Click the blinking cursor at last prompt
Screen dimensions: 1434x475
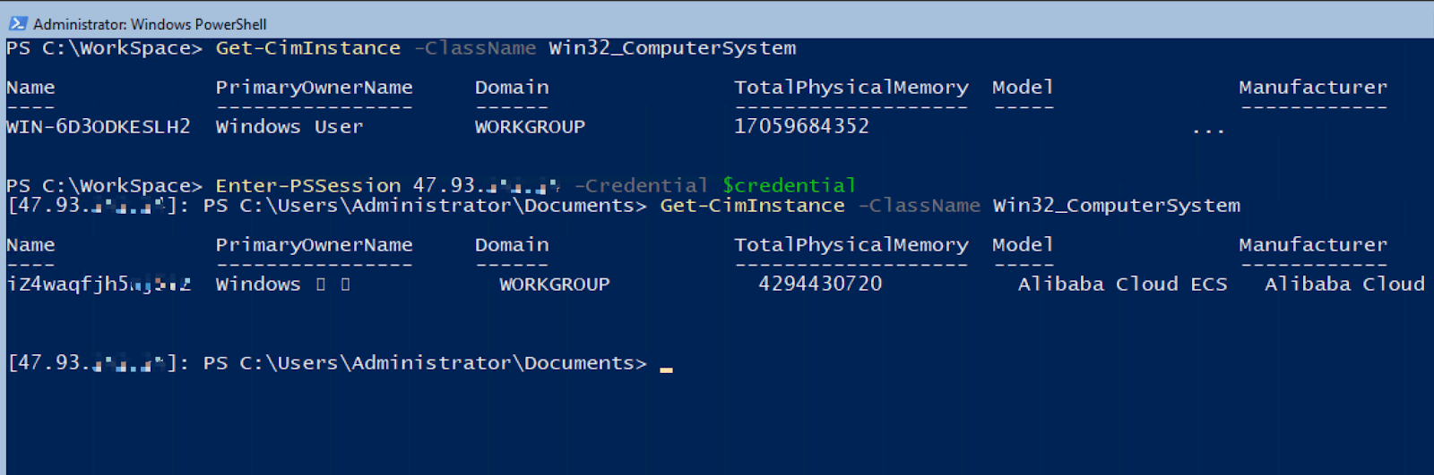666,368
